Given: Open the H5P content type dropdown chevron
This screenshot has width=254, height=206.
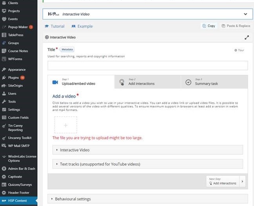Looking at the screenshot, I should [245, 14].
